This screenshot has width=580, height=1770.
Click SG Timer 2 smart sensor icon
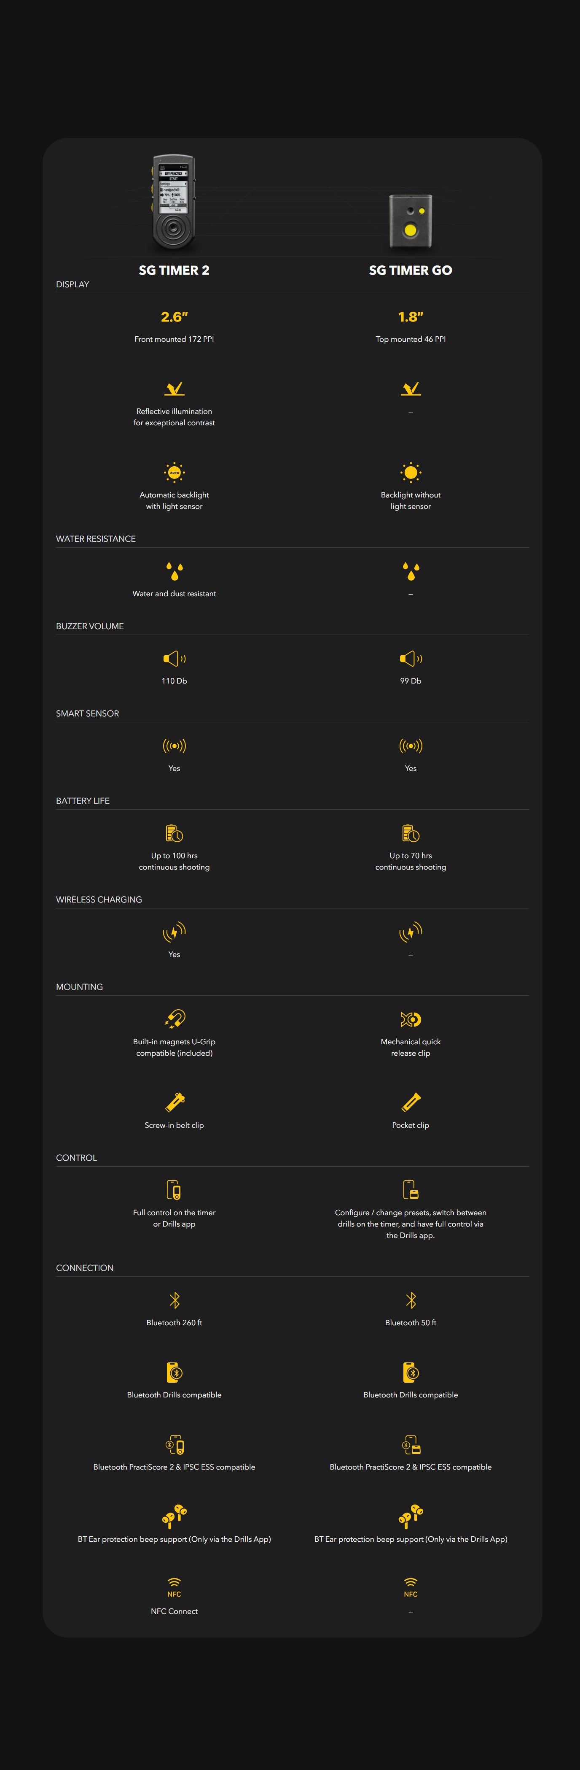[x=175, y=746]
